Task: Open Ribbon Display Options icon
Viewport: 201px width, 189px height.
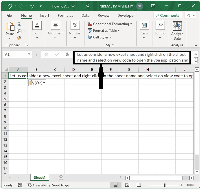Action: (x=153, y=6)
